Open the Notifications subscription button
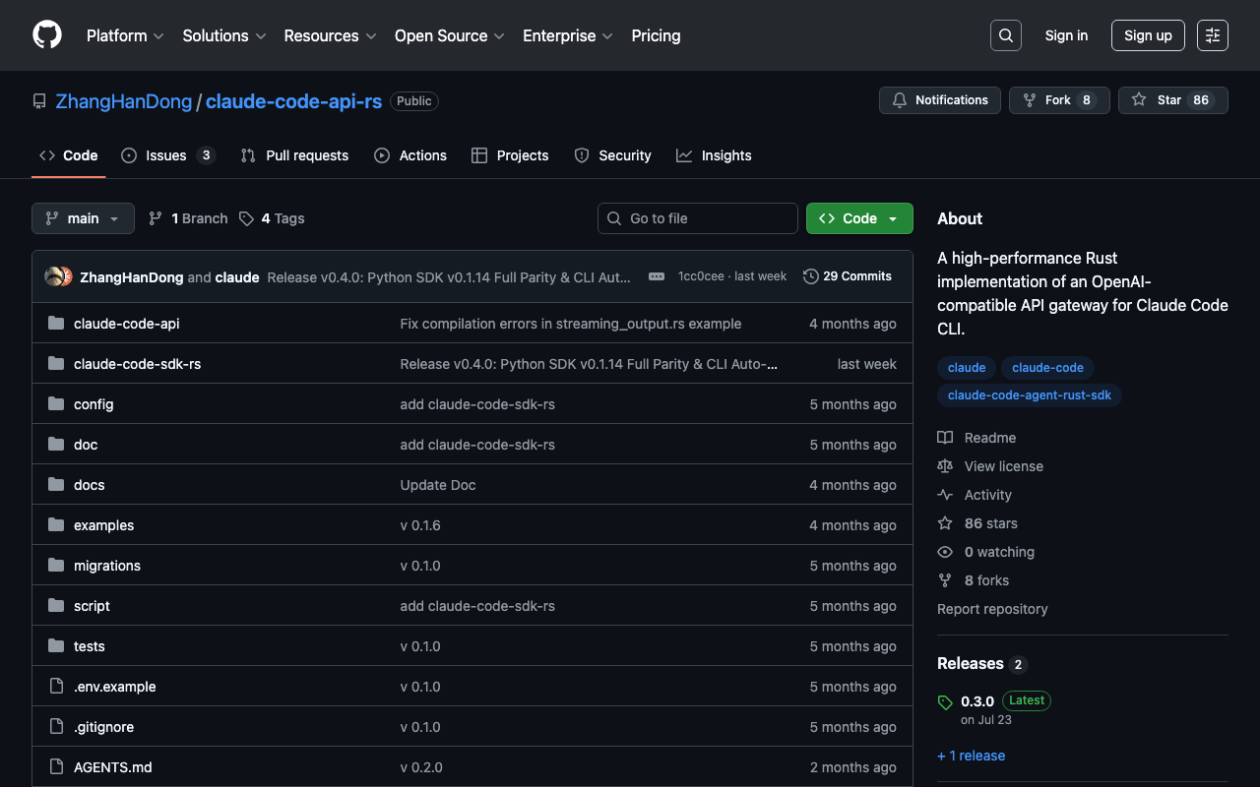Image resolution: width=1260 pixels, height=787 pixels. pos(939,100)
